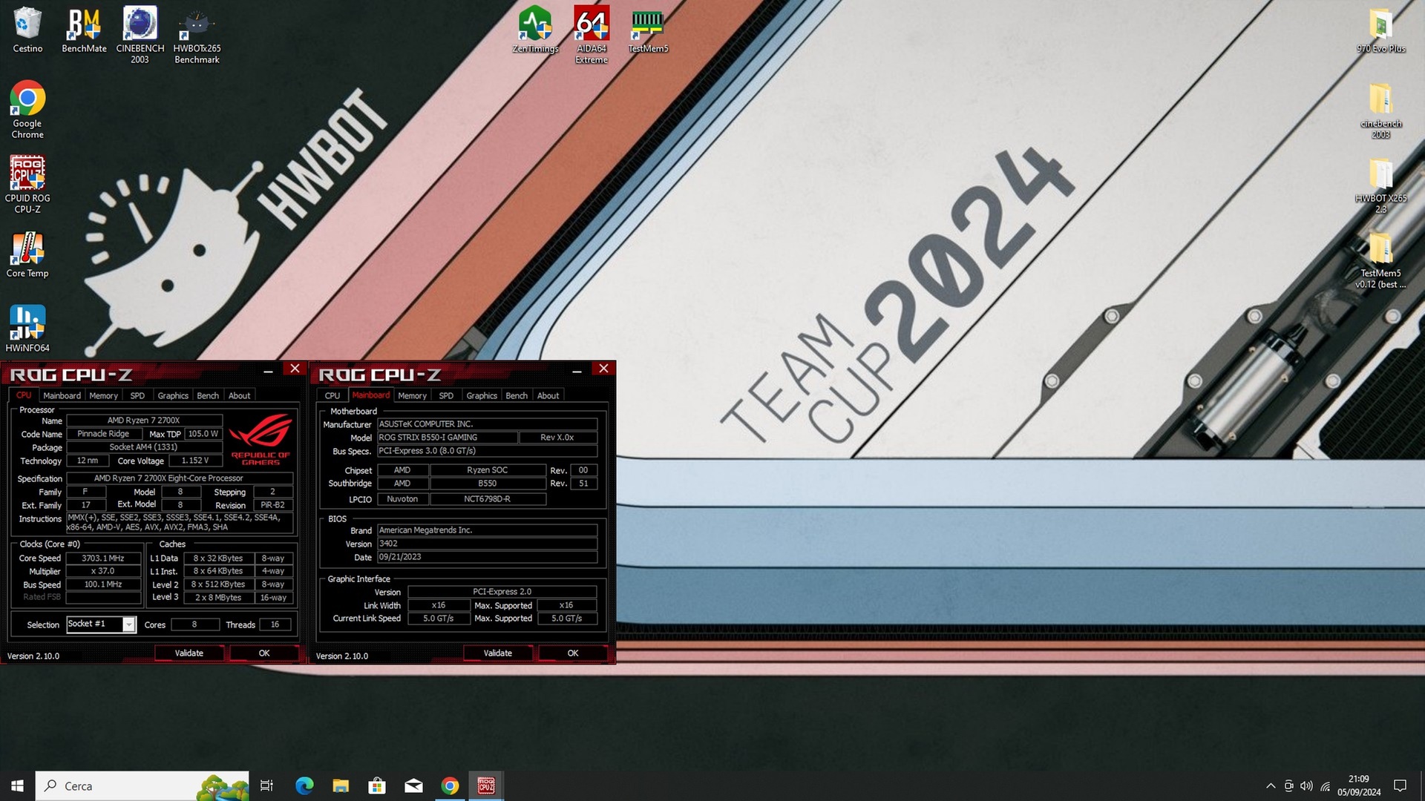Switch to Memory tab in left CPU-Z window
The image size is (1425, 801).
click(x=103, y=395)
